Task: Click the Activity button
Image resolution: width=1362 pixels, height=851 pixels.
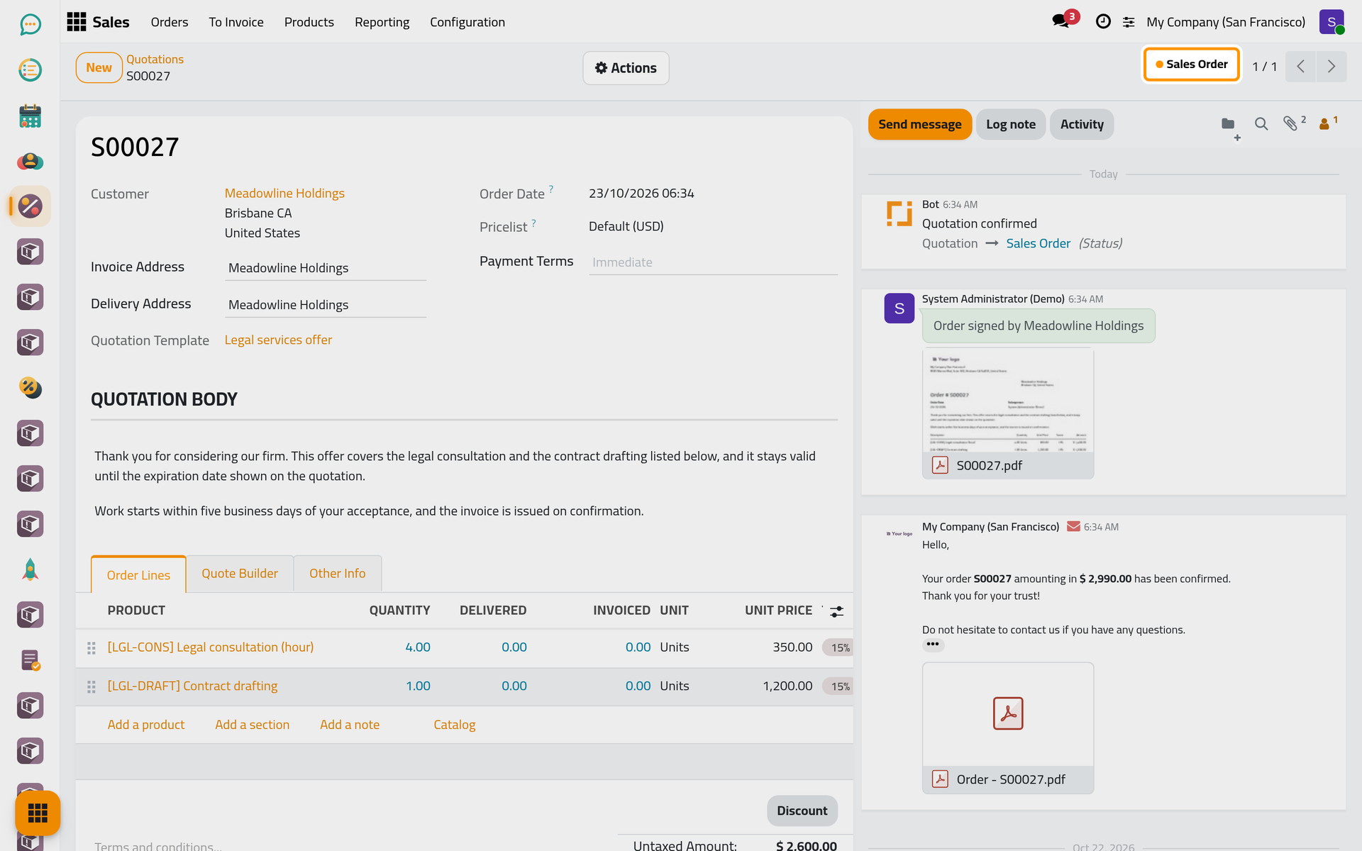Action: (x=1082, y=125)
